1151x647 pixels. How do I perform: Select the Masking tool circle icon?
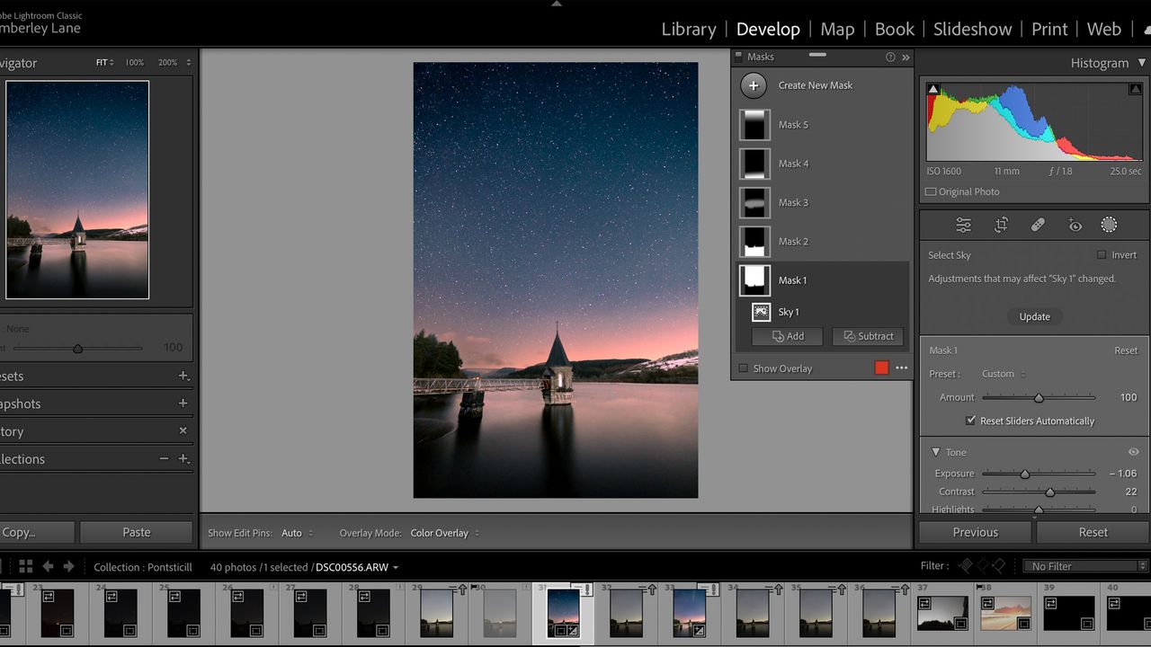[x=1109, y=226]
